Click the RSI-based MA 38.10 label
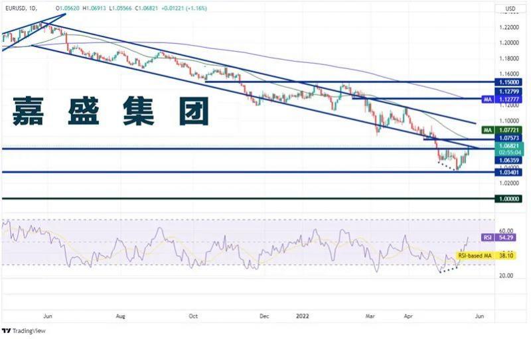Image resolution: width=531 pixels, height=339 pixels. tap(487, 256)
